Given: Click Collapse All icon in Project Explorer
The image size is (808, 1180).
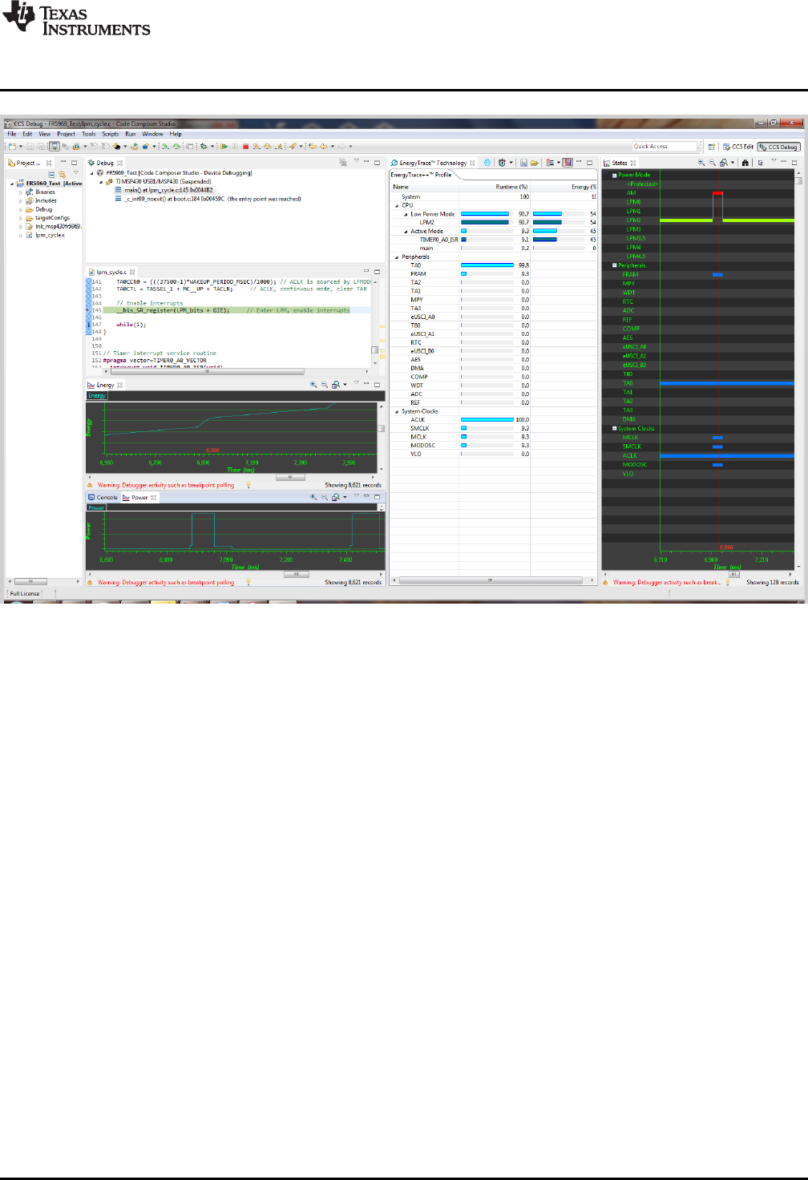Looking at the screenshot, I should [52, 175].
